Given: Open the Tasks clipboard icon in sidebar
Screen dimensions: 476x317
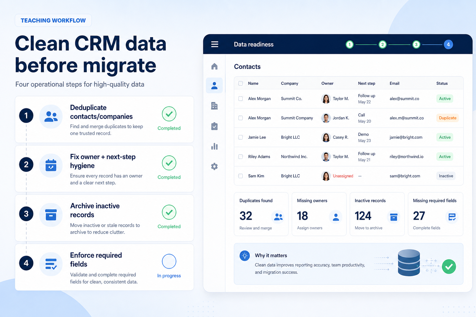Looking at the screenshot, I should [214, 126].
